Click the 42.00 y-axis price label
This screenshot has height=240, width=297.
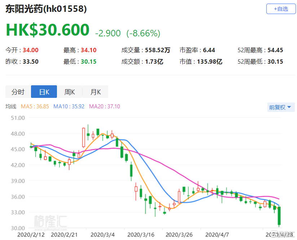click(18, 165)
